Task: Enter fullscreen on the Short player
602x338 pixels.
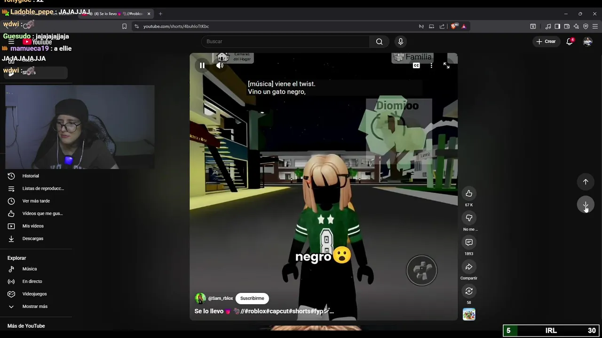Action: click(446, 66)
